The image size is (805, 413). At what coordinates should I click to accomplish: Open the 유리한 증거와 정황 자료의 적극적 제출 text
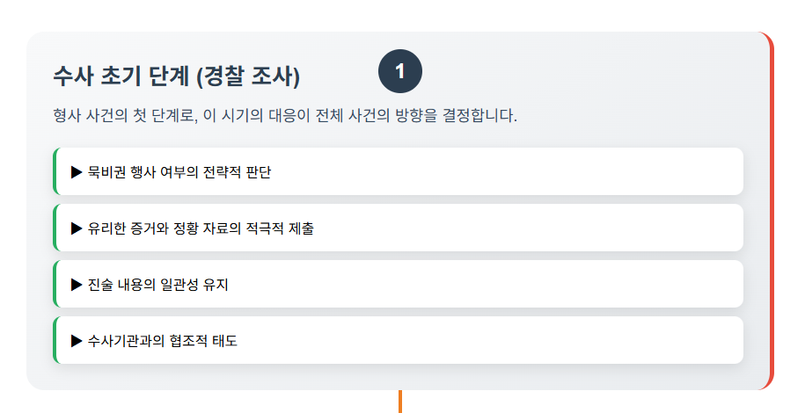pyautogui.click(x=201, y=228)
